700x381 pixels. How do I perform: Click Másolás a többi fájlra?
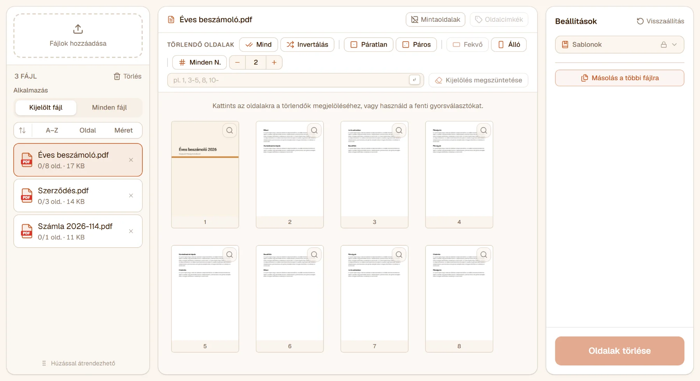[619, 78]
